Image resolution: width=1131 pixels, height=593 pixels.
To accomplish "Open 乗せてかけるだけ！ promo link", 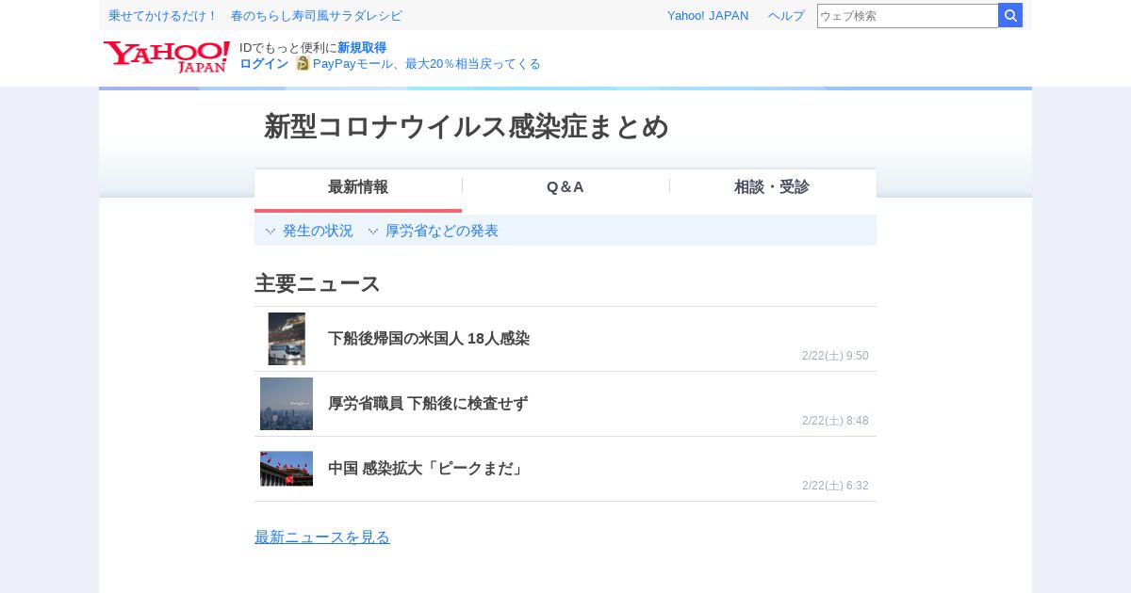I will (x=163, y=15).
